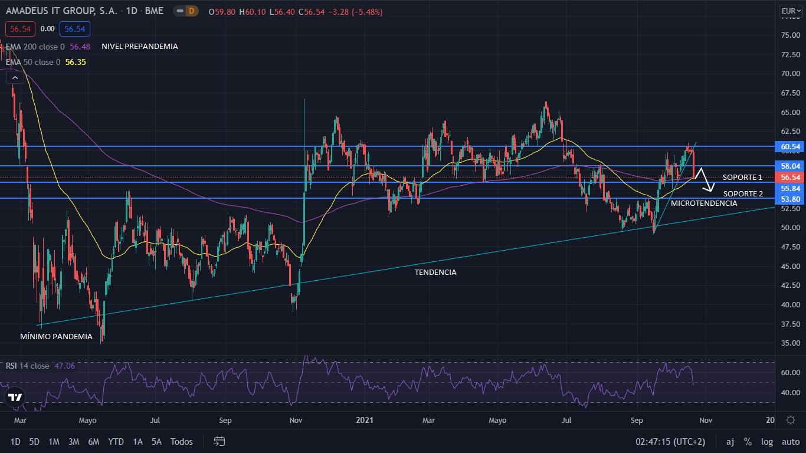The image size is (806, 453).
Task: Open chart settings gear icon
Action: coord(791,420)
